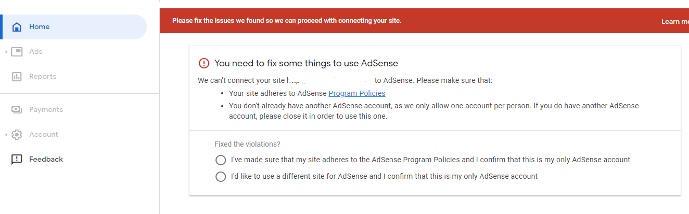The height and width of the screenshot is (214, 689).
Task: Choose to use a different site option
Action: [221, 177]
